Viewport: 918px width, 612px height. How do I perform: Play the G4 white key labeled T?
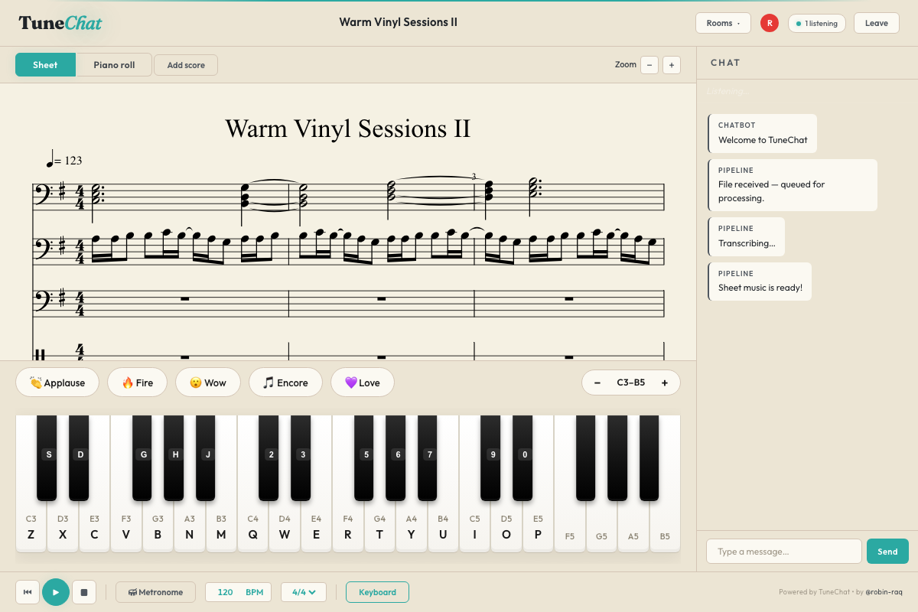tap(379, 528)
